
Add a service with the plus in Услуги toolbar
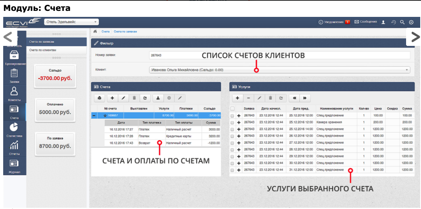click(x=238, y=98)
